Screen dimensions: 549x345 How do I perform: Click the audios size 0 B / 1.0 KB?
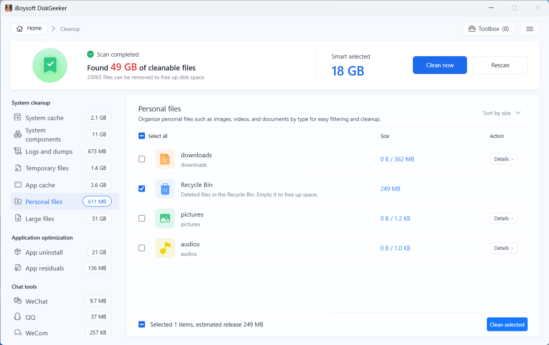coord(395,248)
